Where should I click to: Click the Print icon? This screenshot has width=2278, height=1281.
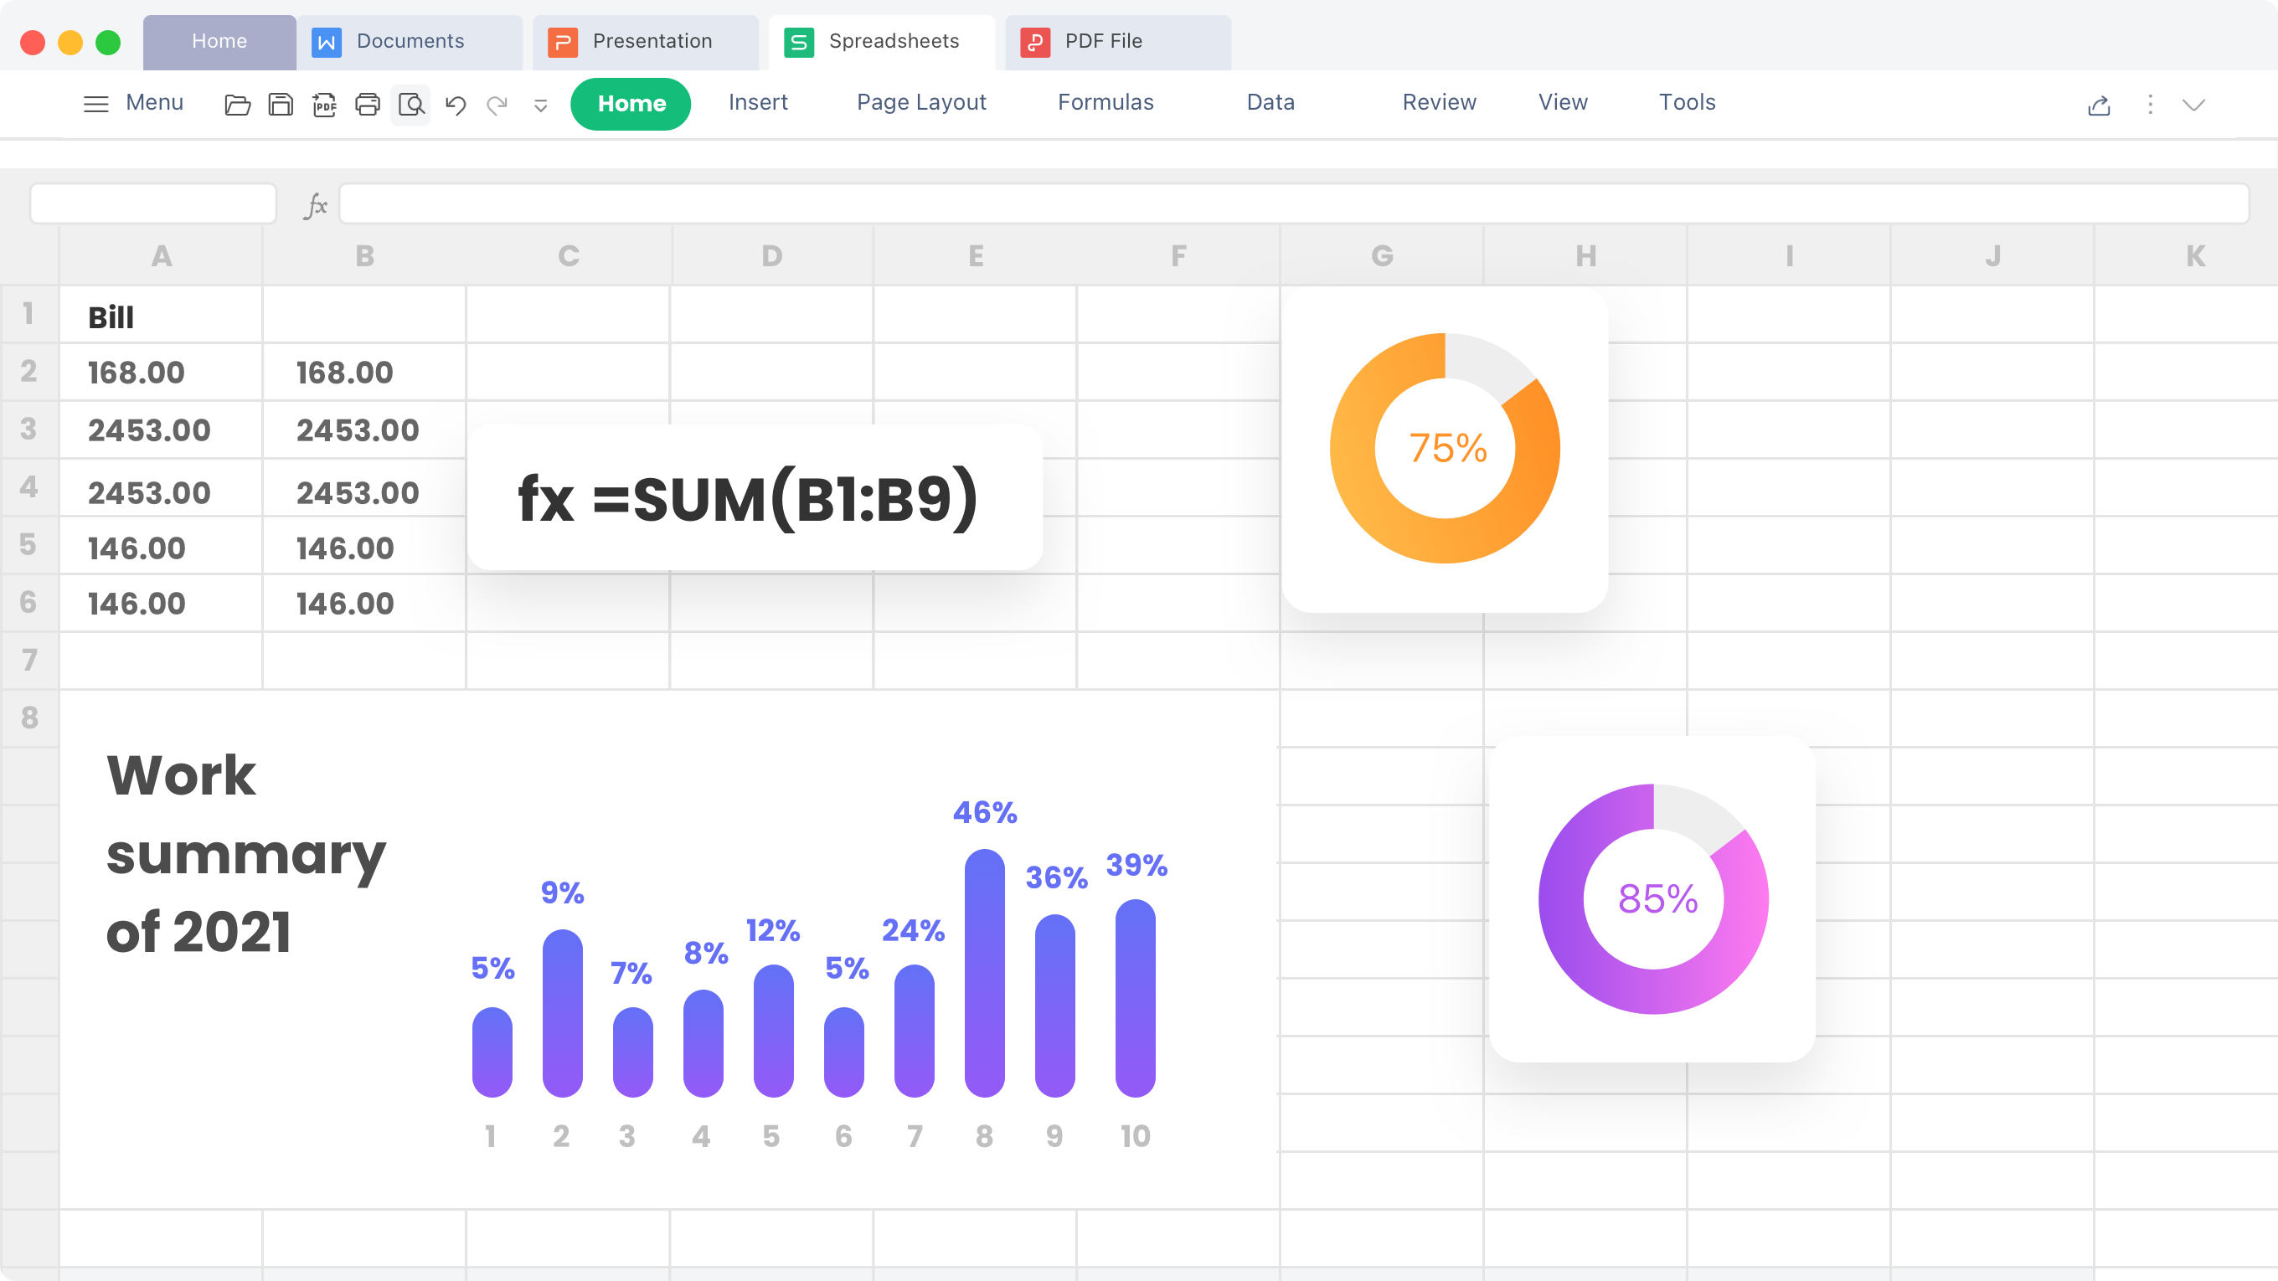367,105
